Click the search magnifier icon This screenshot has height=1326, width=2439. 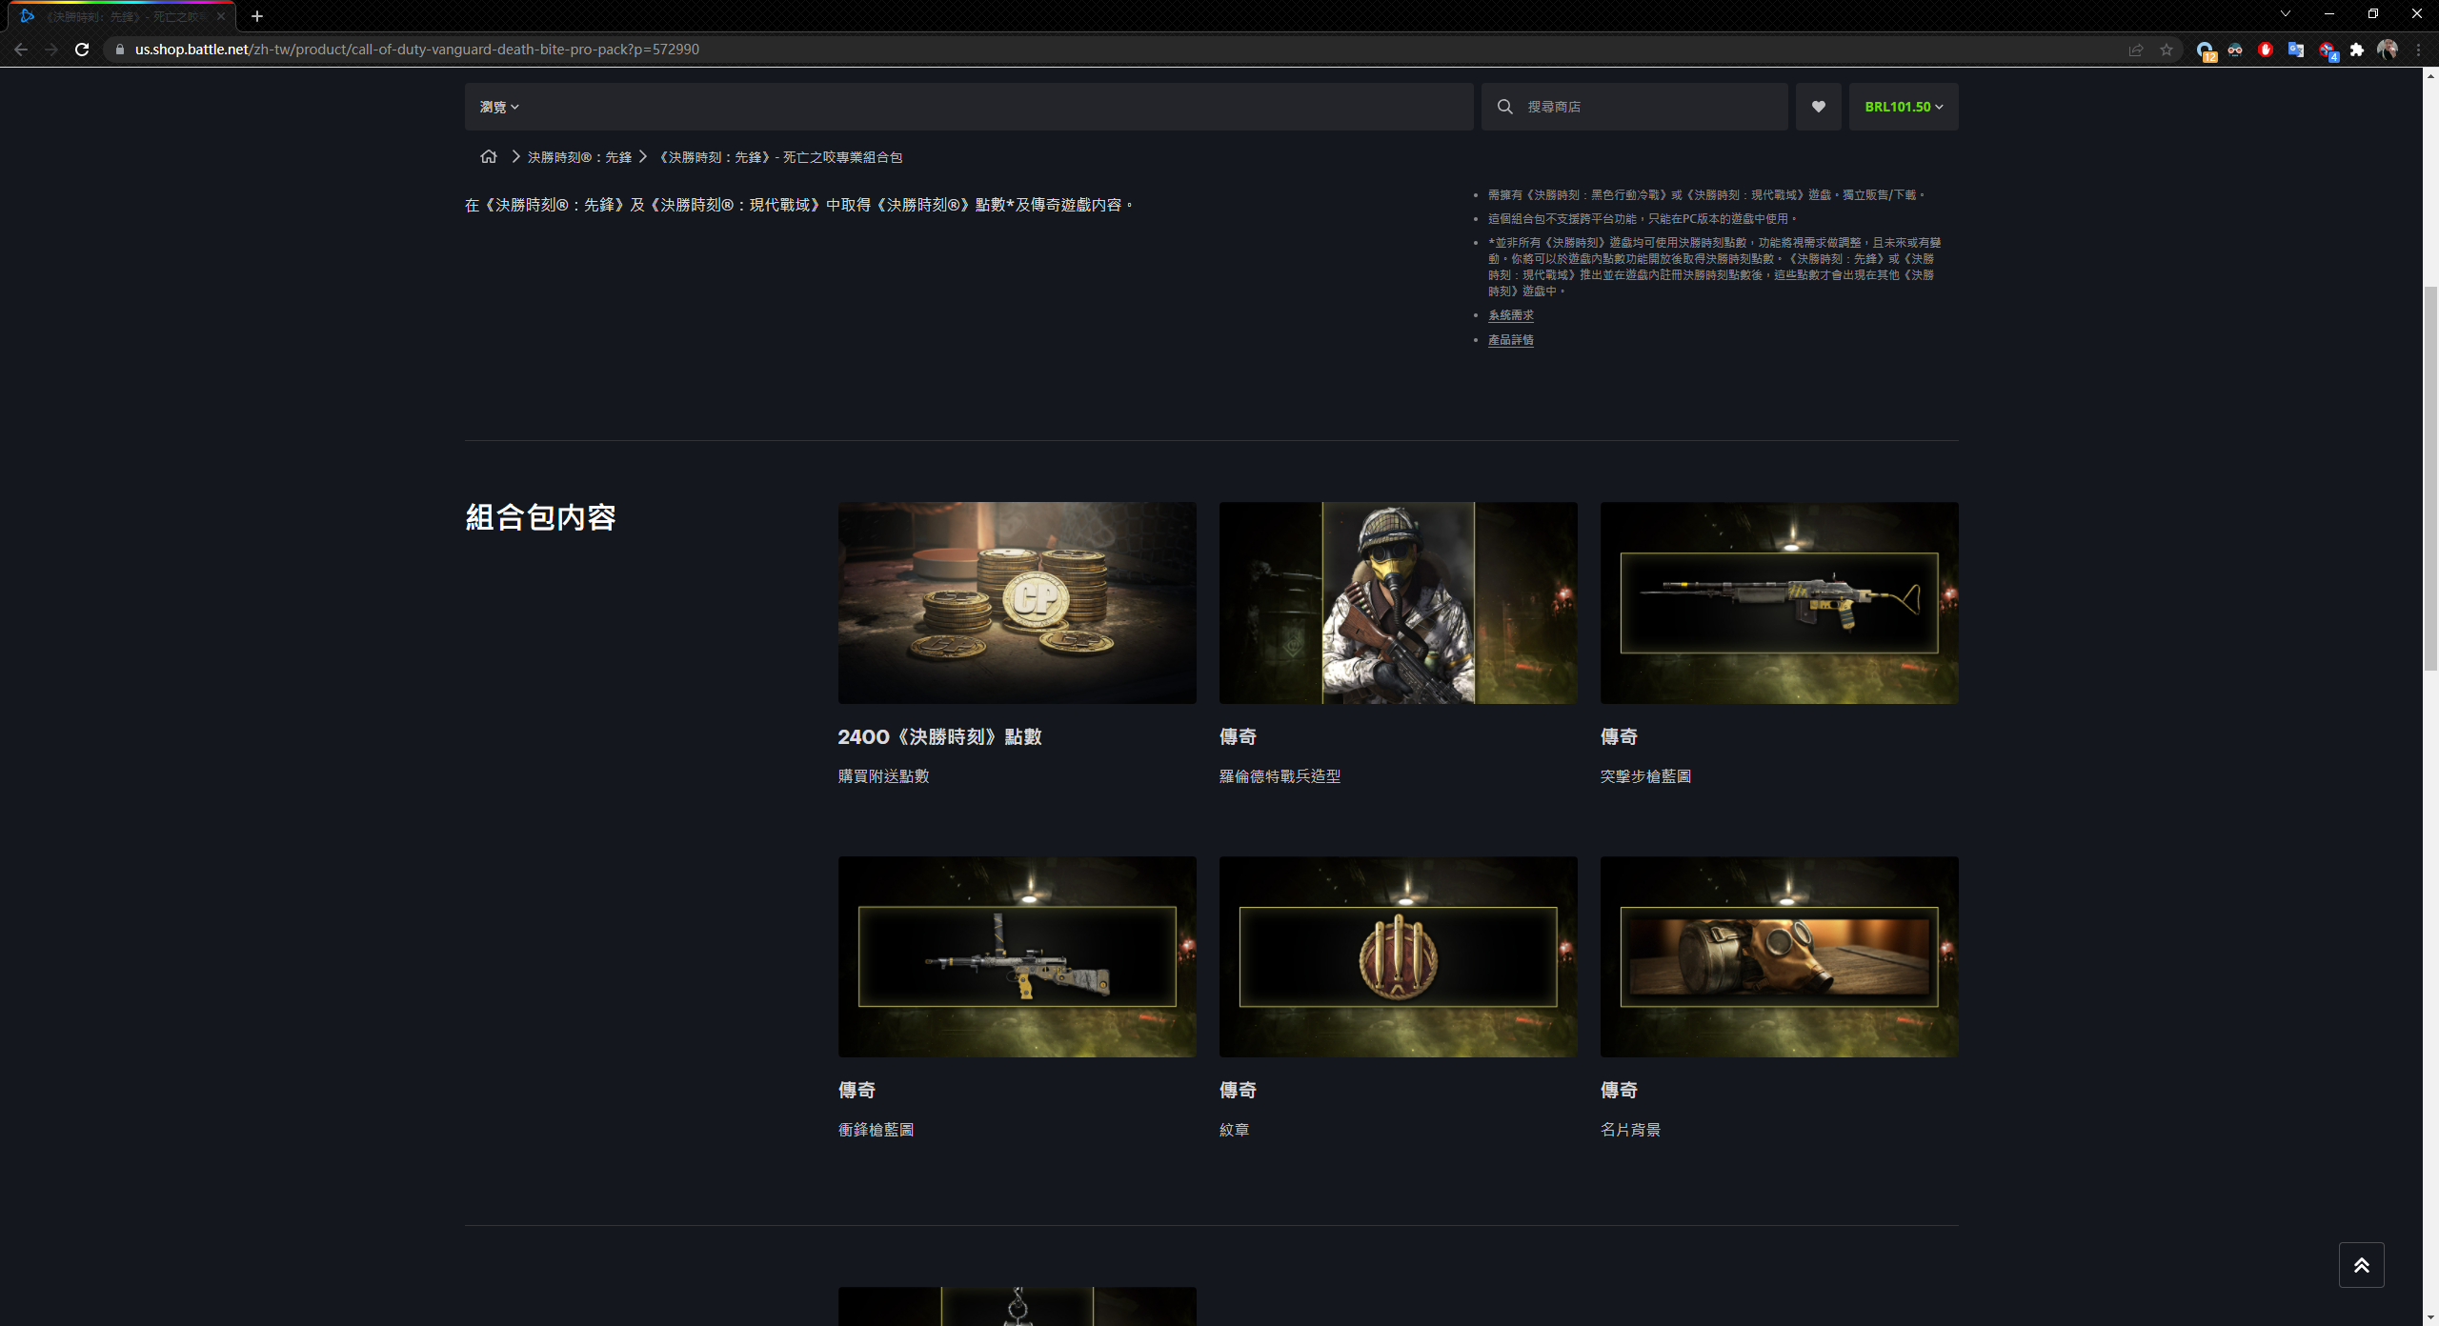pyautogui.click(x=1505, y=107)
